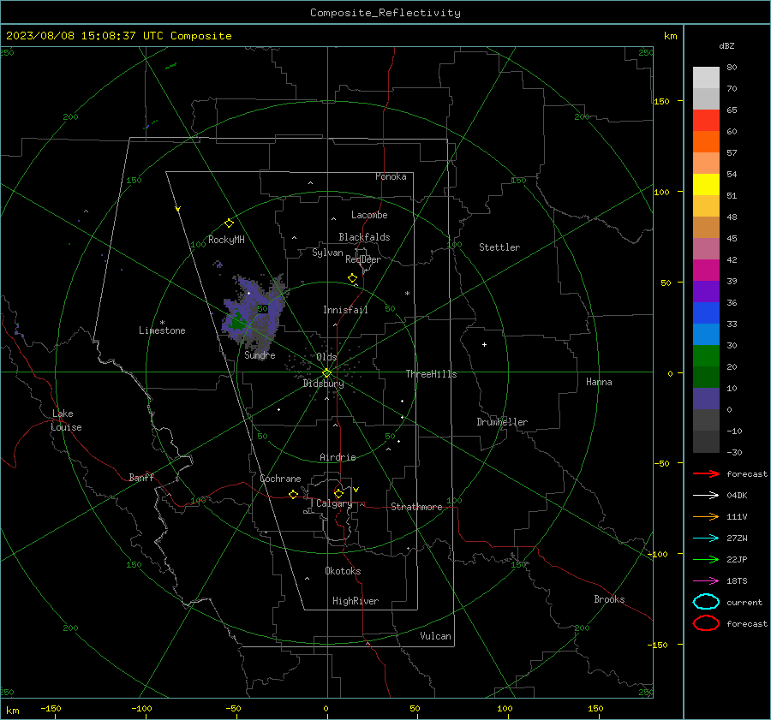This screenshot has height=720, width=771.
Task: Click the Lacombe city label
Action: (x=369, y=215)
